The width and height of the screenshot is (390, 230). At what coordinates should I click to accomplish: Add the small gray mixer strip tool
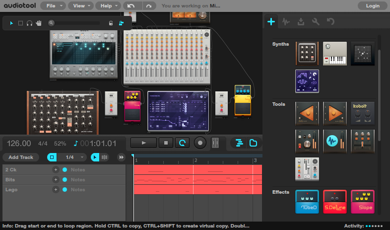[307, 169]
